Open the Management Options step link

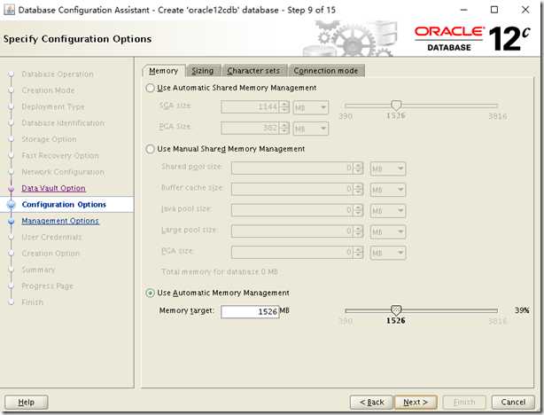pyautogui.click(x=60, y=221)
